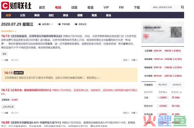Click 收藏 under 正海生物 news

6,113
